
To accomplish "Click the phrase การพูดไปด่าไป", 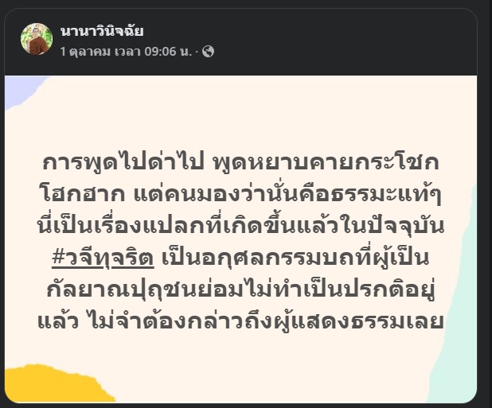I will tap(123, 162).
